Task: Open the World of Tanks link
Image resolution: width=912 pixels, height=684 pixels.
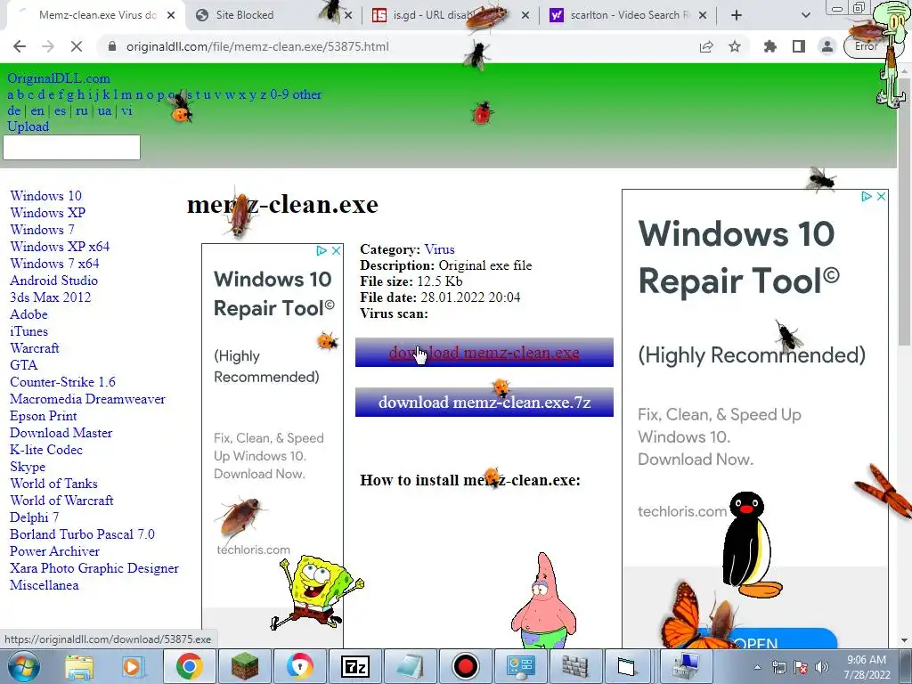Action: 53,484
